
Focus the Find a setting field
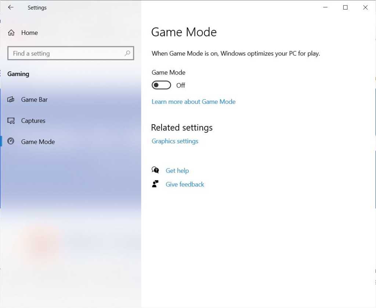71,53
